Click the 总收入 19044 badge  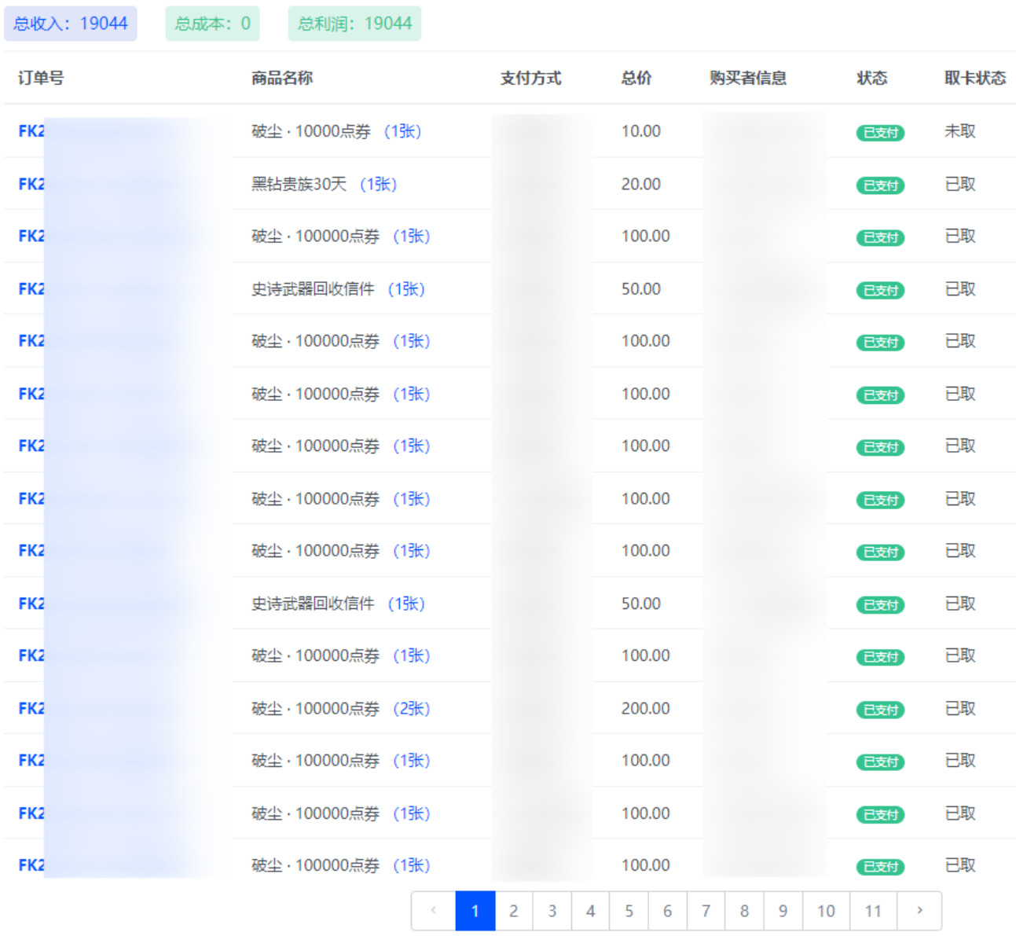71,24
